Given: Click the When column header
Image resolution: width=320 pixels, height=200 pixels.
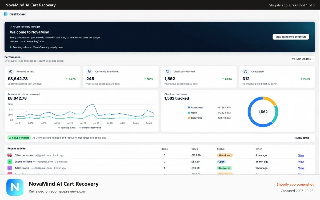Looking at the screenshot, I should coord(259,149).
